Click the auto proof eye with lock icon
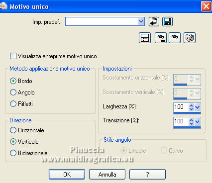212x183 pixels. [x=161, y=38]
